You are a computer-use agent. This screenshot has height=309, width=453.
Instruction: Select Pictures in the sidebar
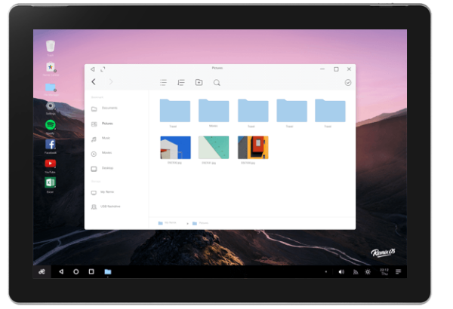tap(102, 124)
